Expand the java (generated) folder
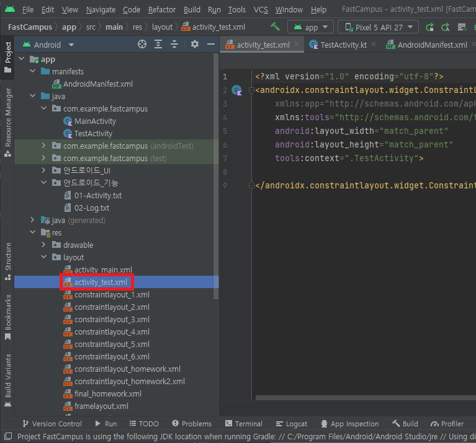This screenshot has width=476, height=443. pos(33,220)
